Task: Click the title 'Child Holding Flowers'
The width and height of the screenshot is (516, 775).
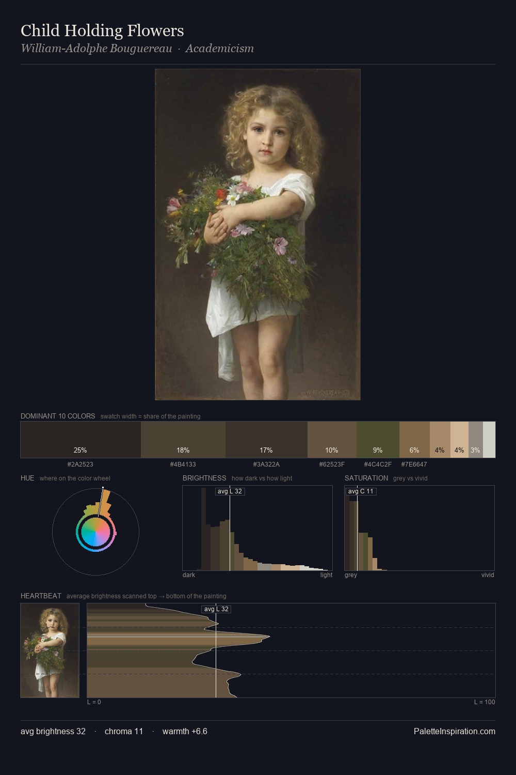Action: [x=102, y=30]
